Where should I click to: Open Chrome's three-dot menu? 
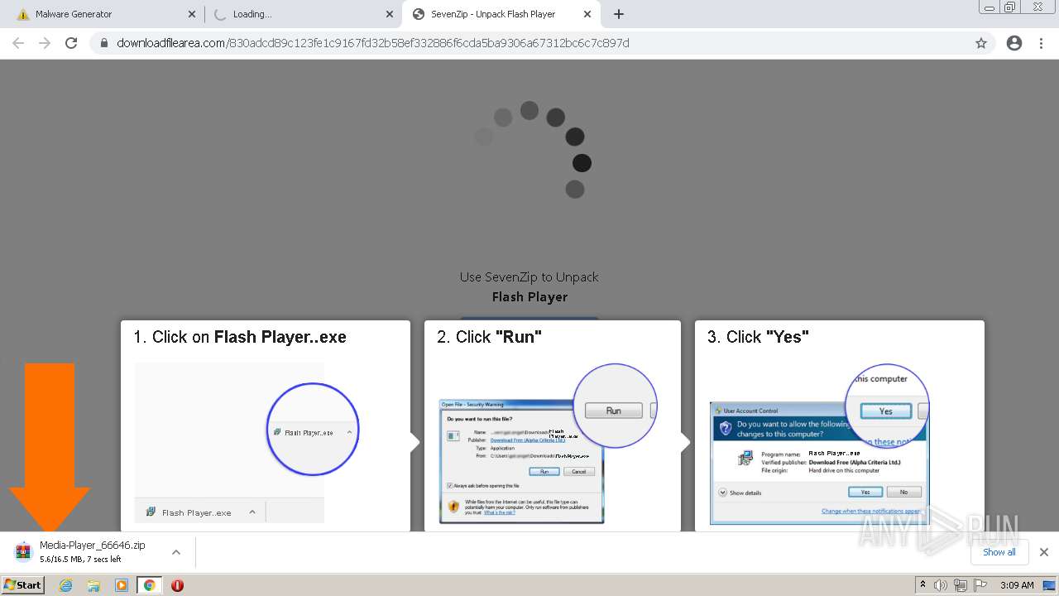[x=1042, y=43]
